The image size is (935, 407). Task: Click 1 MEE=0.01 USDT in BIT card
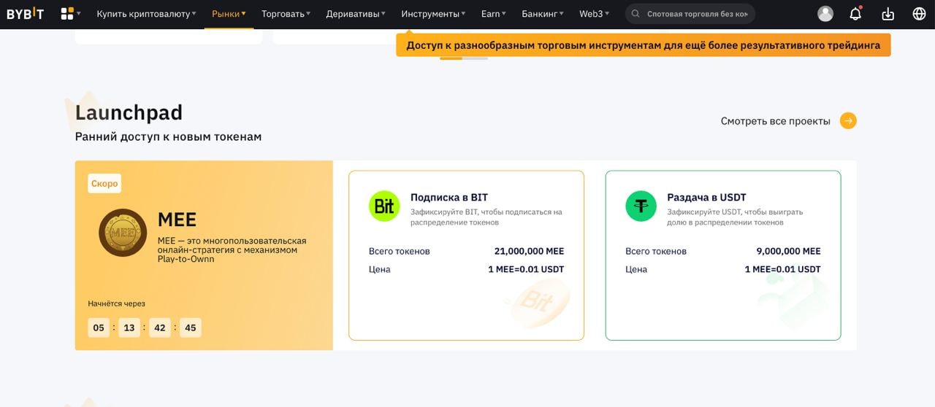526,269
